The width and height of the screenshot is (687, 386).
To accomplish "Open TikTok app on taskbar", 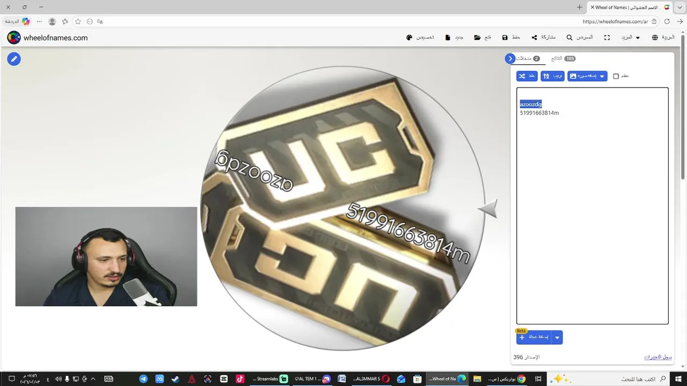I will click(x=240, y=379).
